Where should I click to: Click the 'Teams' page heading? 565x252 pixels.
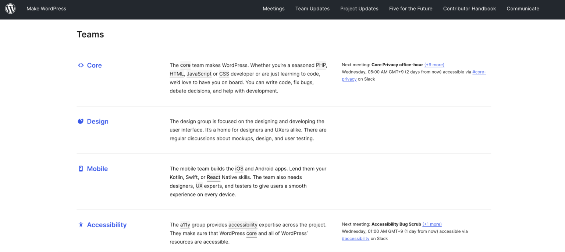tap(90, 34)
